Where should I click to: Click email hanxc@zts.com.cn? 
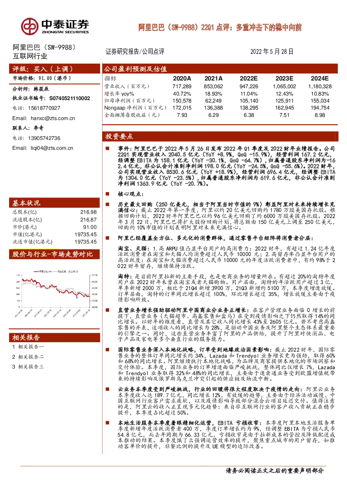click(x=53, y=118)
